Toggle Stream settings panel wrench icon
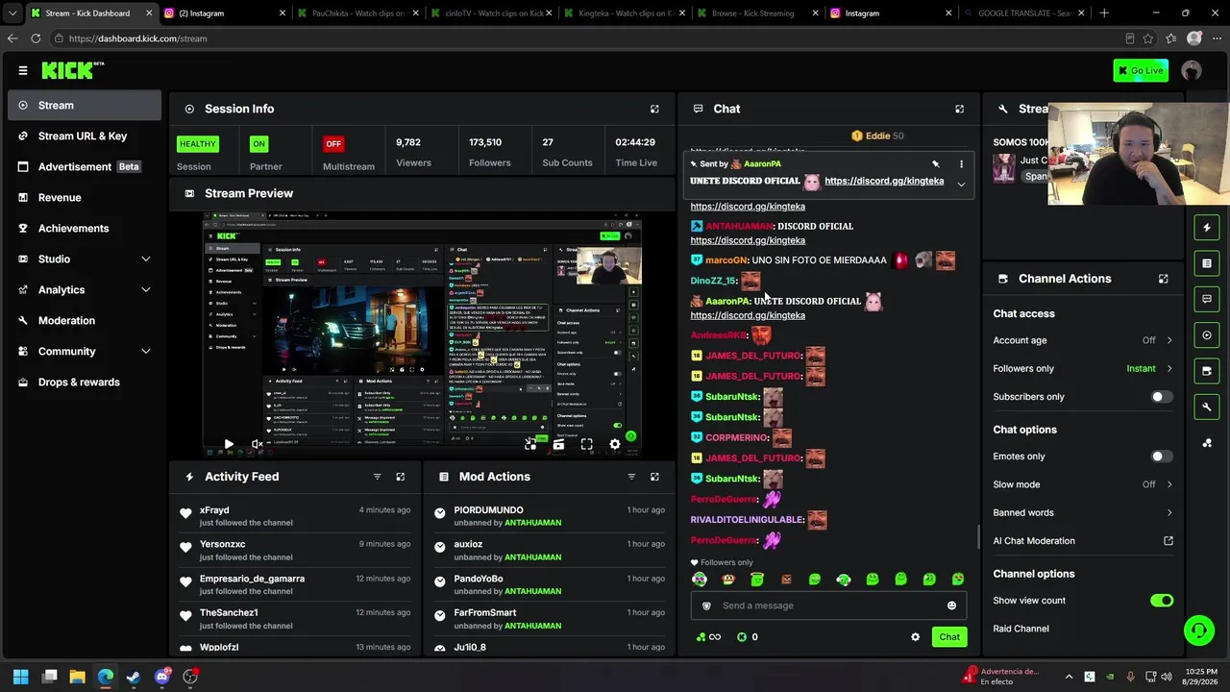Viewport: 1230px width, 692px height. (x=1207, y=407)
